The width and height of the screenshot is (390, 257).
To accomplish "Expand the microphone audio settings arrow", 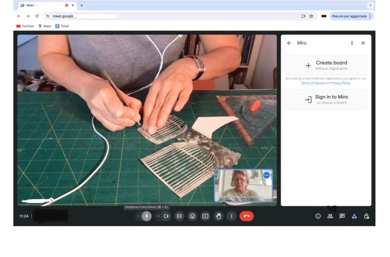I will (139, 216).
